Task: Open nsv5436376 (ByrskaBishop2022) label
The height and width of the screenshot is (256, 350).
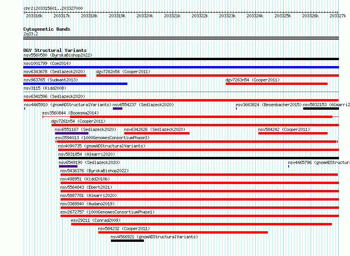Action: coord(94,171)
